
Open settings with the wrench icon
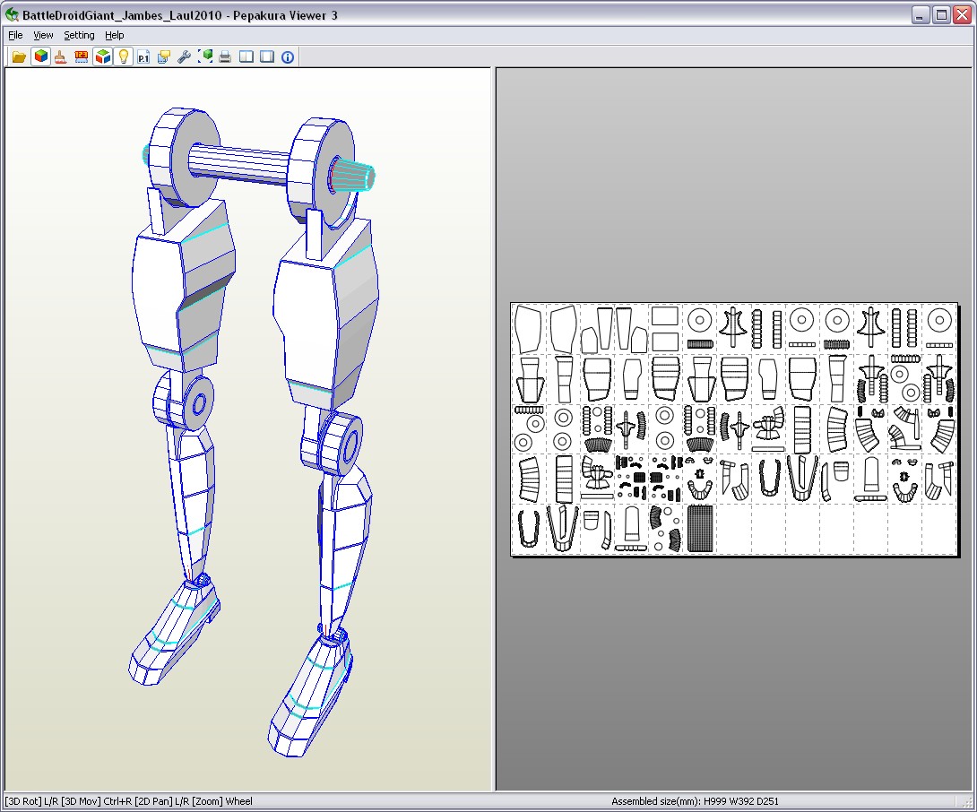(185, 56)
